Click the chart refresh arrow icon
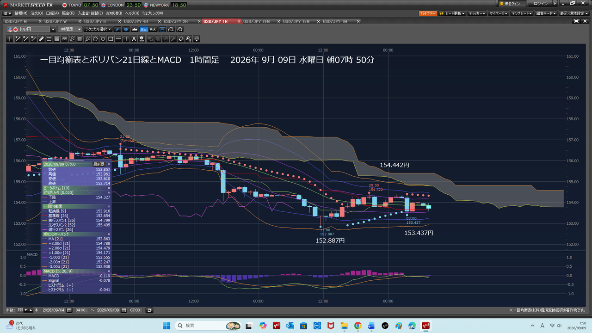Viewport: 592px width, 333px height. pyautogui.click(x=149, y=310)
